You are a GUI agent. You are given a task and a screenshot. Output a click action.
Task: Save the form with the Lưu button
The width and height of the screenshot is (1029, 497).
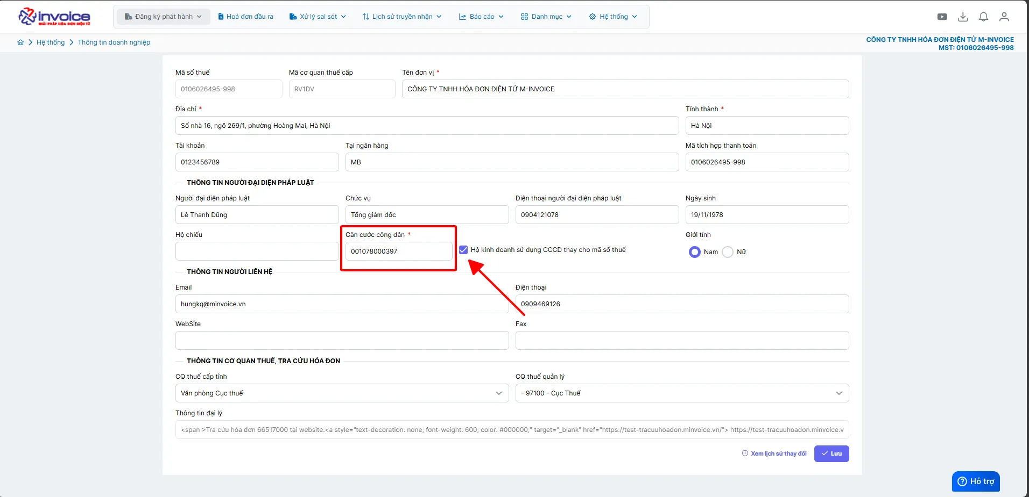(x=831, y=454)
